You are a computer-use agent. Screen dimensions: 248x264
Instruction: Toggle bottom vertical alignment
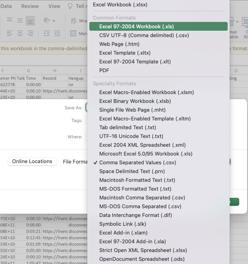(x=30, y=21)
